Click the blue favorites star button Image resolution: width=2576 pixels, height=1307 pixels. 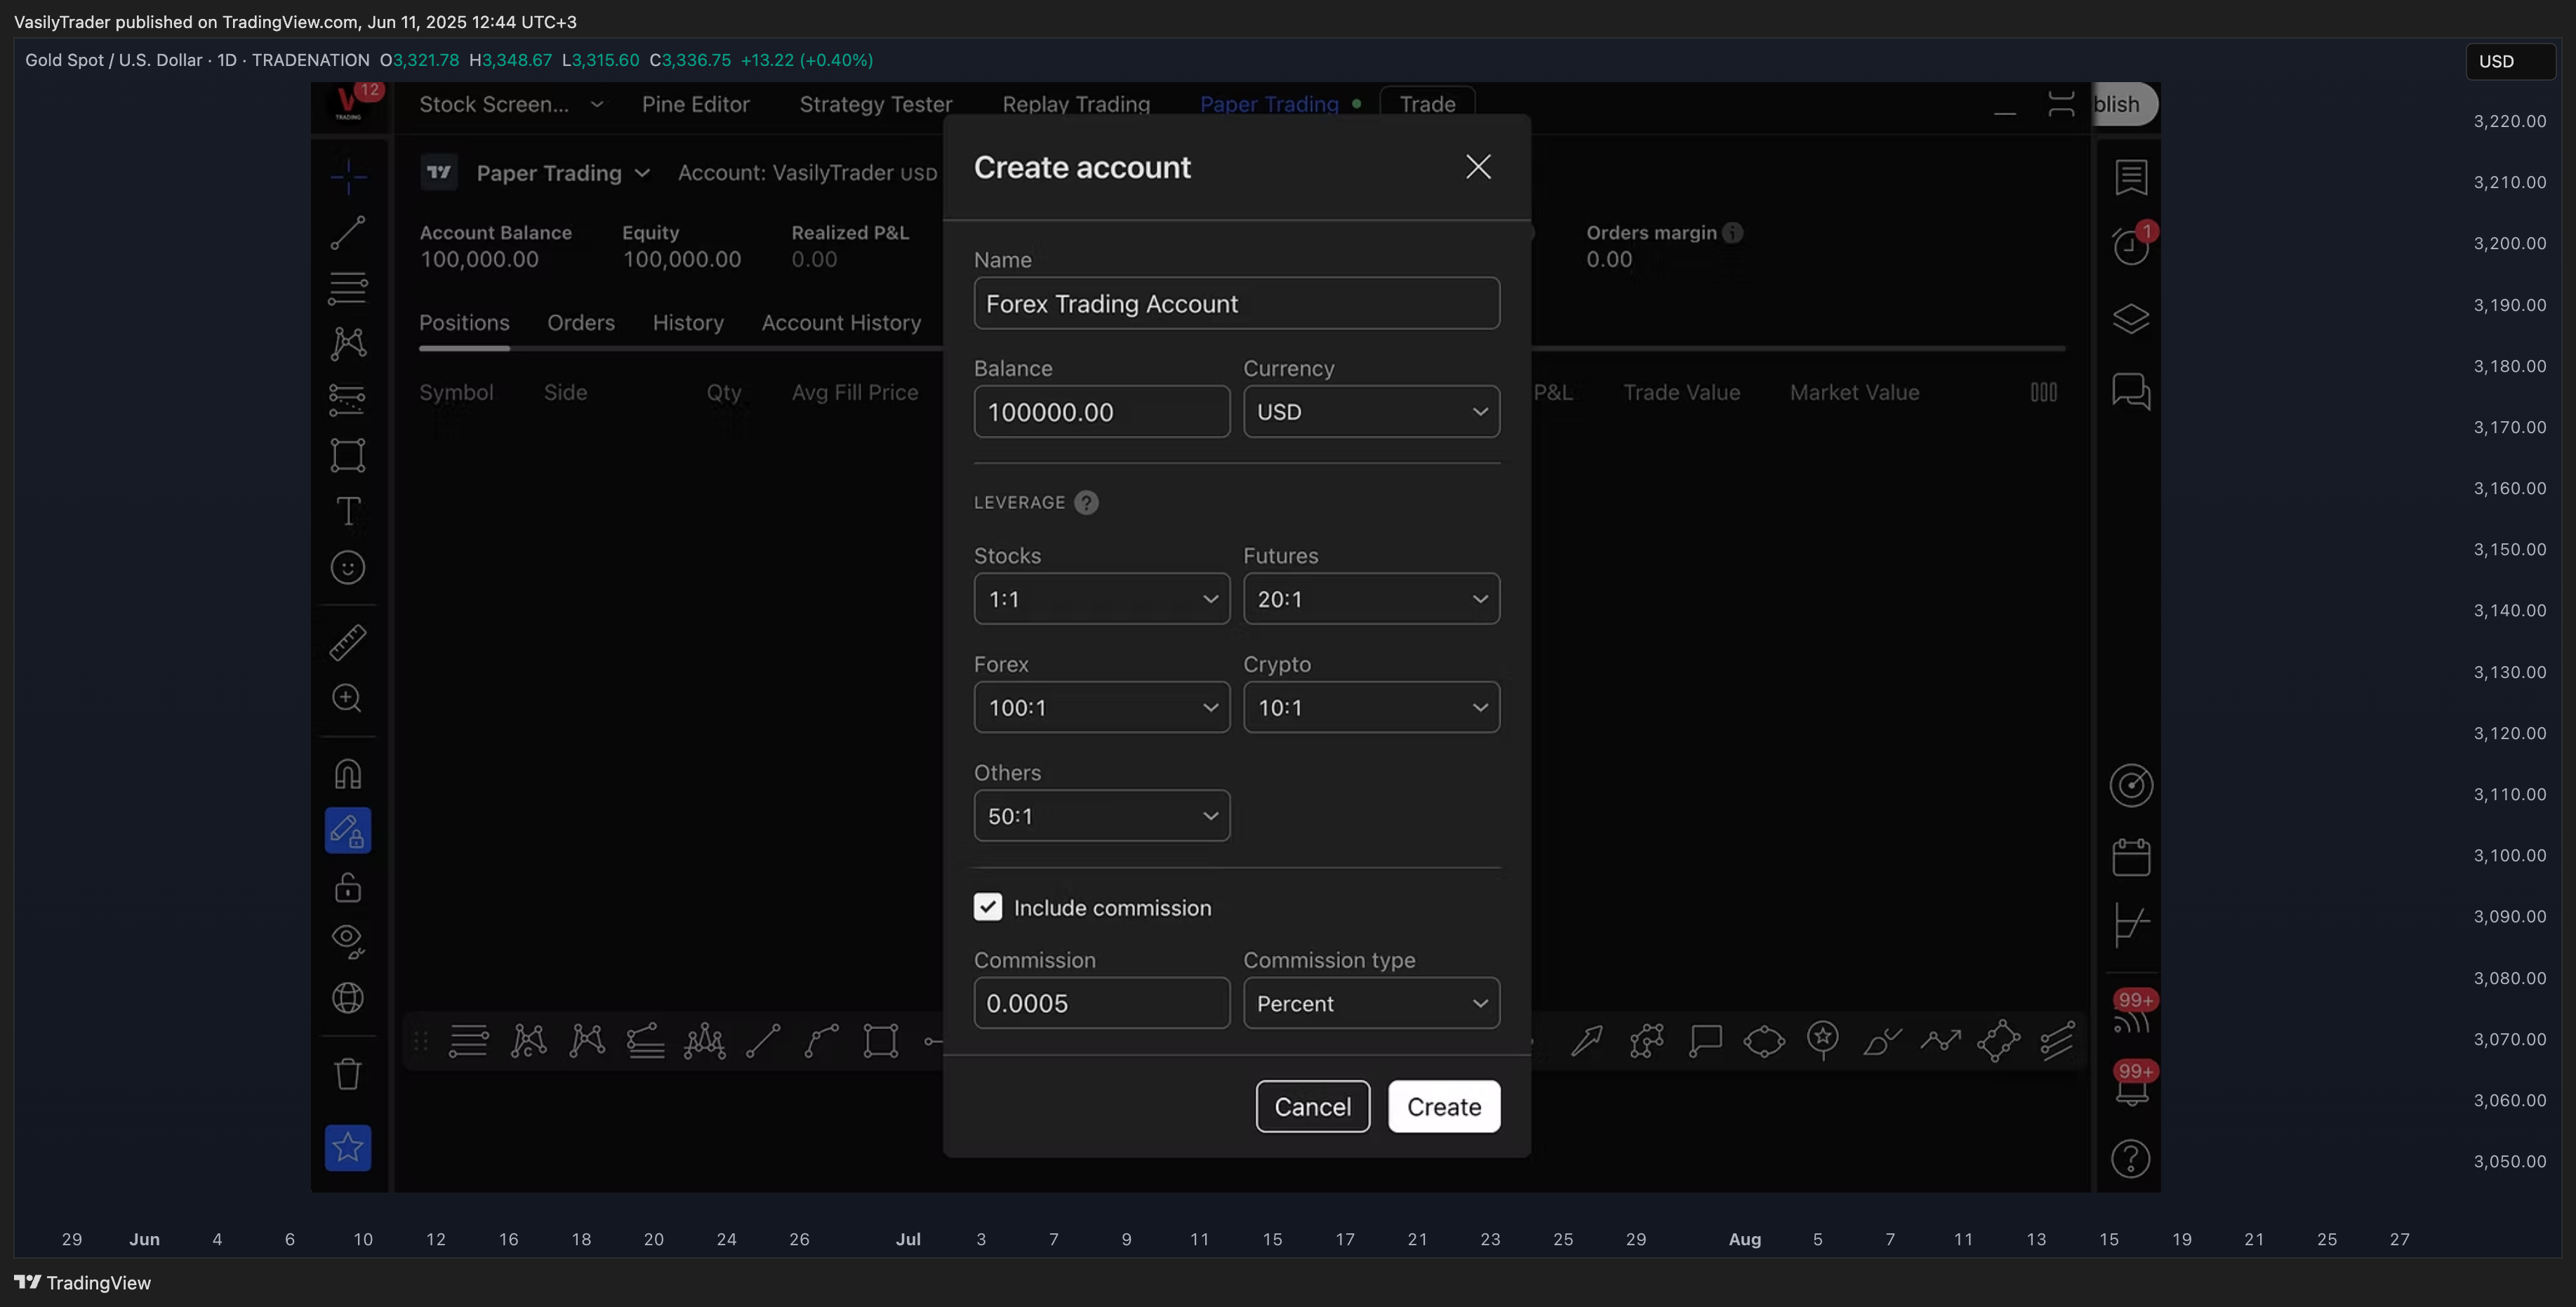[348, 1147]
